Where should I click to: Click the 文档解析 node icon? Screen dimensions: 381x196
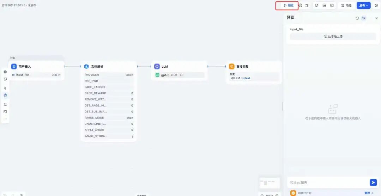tap(86, 67)
